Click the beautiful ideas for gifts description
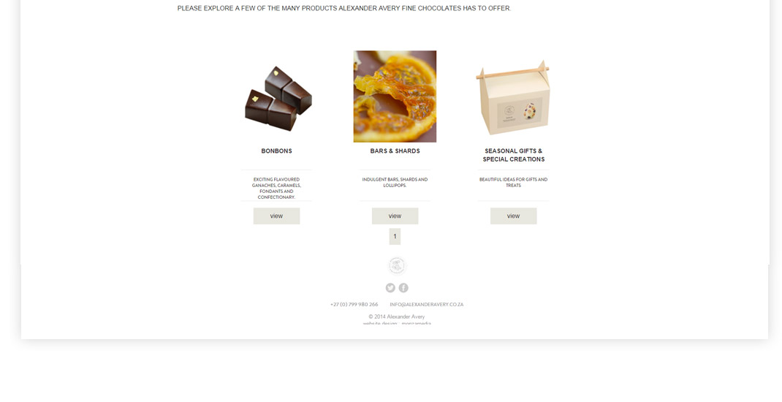The width and height of the screenshot is (782, 402). click(513, 182)
